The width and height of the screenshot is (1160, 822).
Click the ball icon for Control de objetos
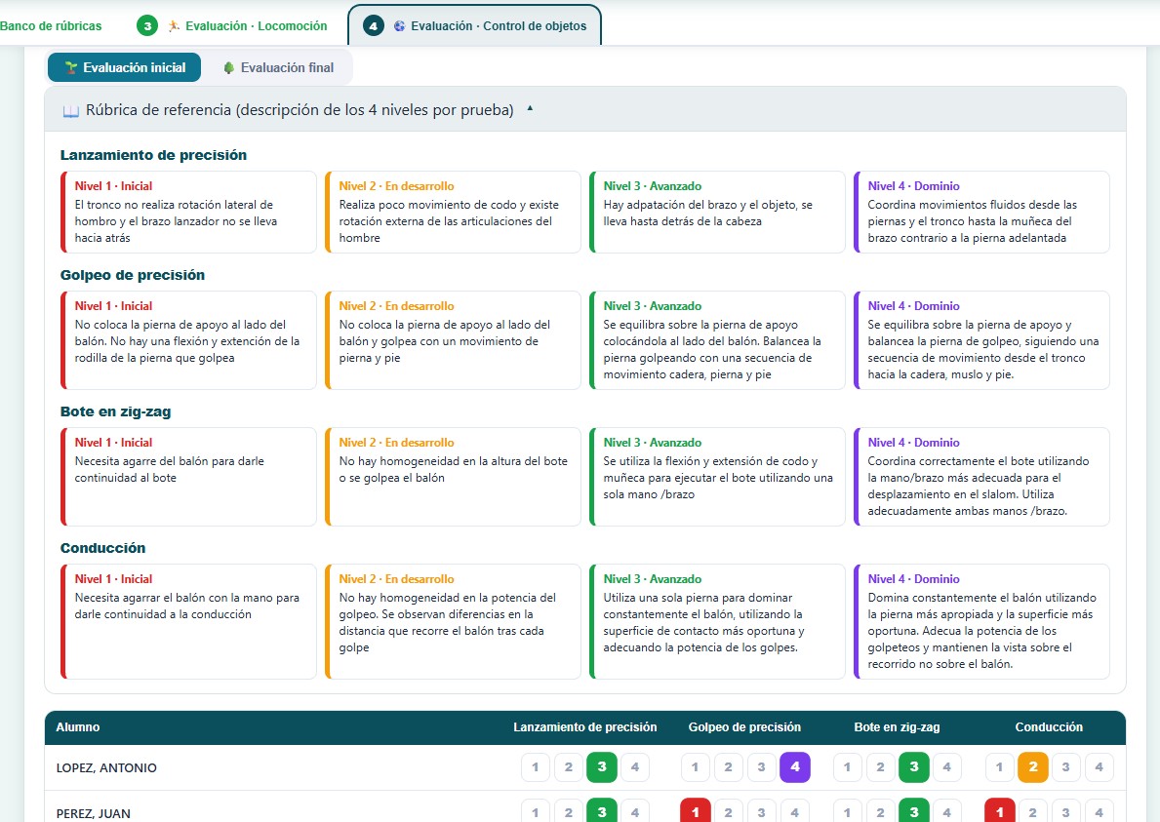[x=399, y=26]
